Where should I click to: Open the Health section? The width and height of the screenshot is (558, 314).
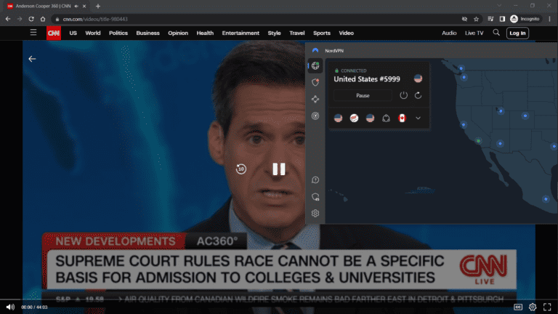(205, 33)
